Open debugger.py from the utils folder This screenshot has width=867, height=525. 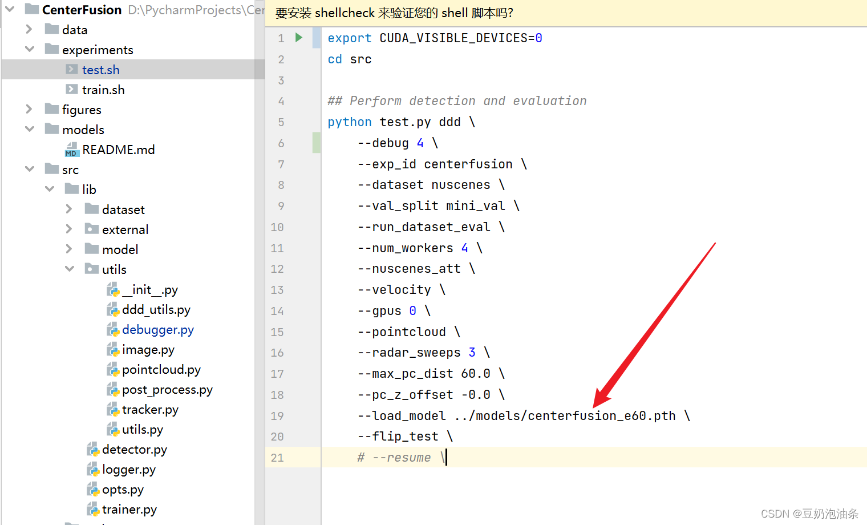point(158,329)
